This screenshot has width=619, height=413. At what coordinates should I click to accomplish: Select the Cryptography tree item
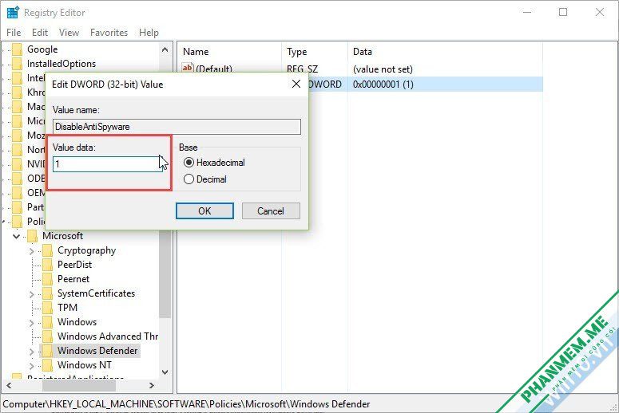click(x=86, y=250)
